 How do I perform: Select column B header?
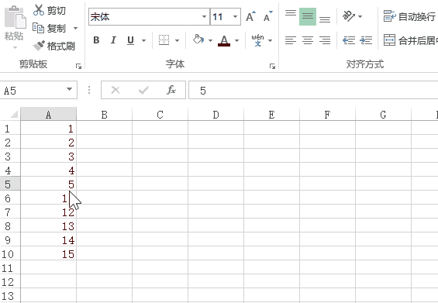tap(104, 114)
